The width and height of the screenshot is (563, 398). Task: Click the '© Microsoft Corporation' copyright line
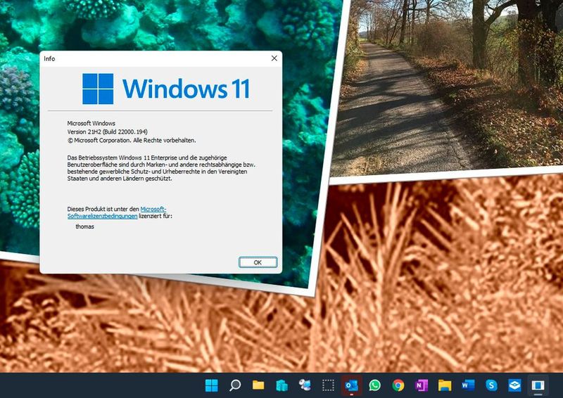(x=132, y=141)
